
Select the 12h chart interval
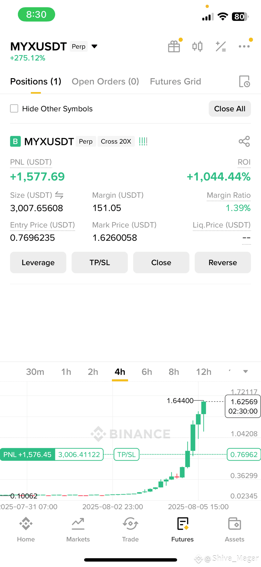204,372
